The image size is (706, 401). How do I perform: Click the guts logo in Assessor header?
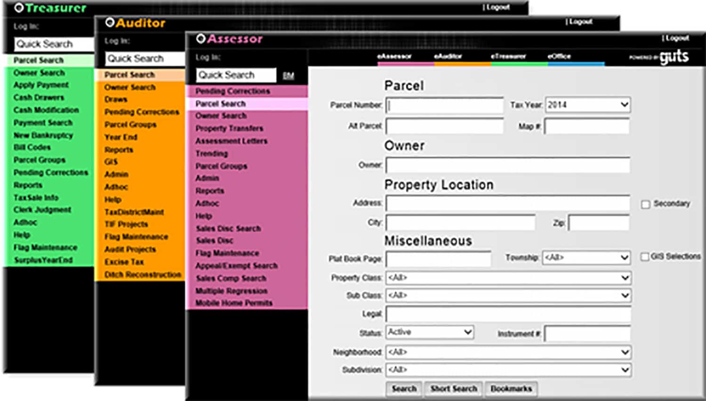point(674,57)
